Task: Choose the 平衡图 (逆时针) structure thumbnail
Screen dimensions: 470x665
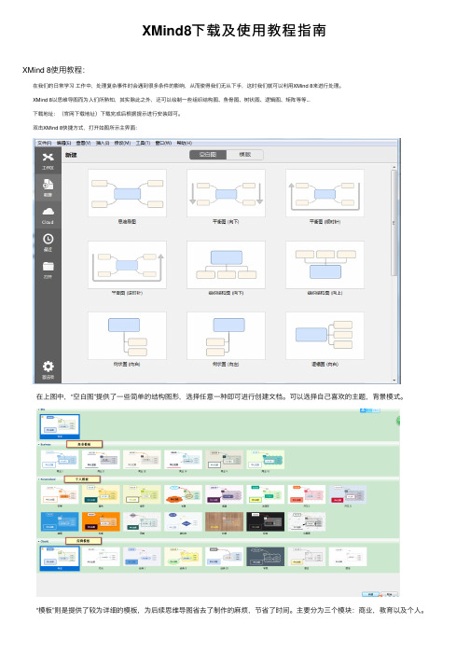Action: [127, 265]
